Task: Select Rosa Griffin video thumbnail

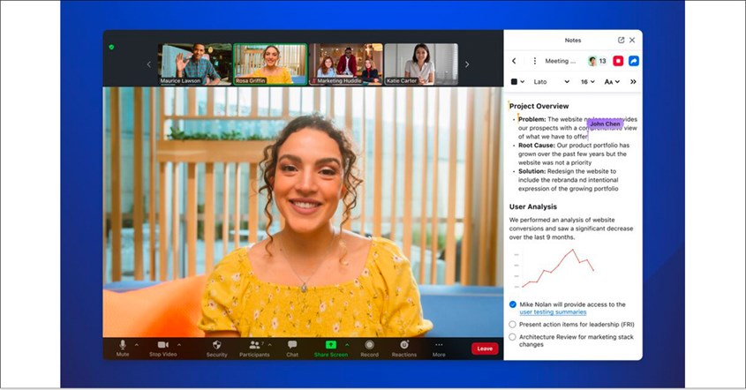Action: click(x=270, y=64)
